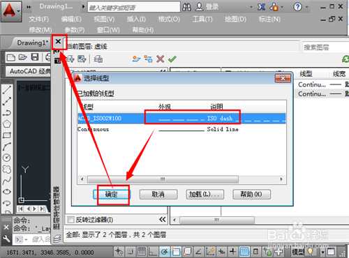
Task: Check the 反转过滤器(I) checkbox
Action: point(70,220)
